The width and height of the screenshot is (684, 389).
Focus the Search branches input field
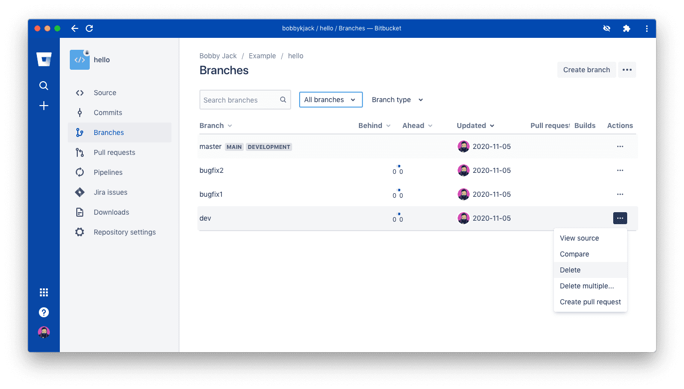pyautogui.click(x=245, y=100)
